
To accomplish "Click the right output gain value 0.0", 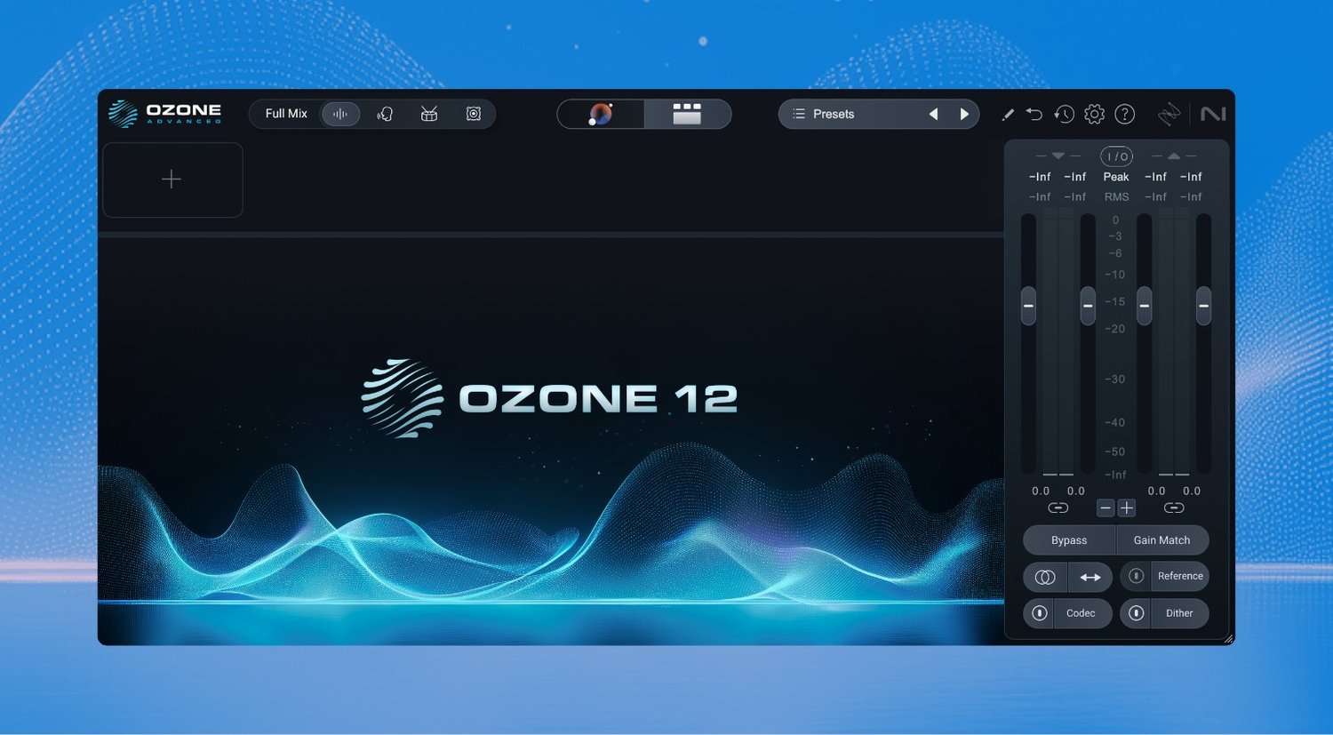I will 1192,491.
